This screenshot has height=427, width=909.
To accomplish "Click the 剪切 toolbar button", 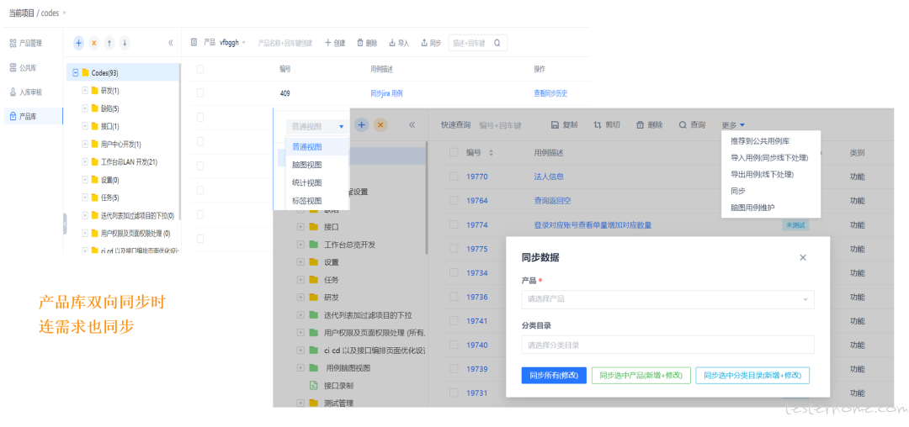I will point(607,125).
